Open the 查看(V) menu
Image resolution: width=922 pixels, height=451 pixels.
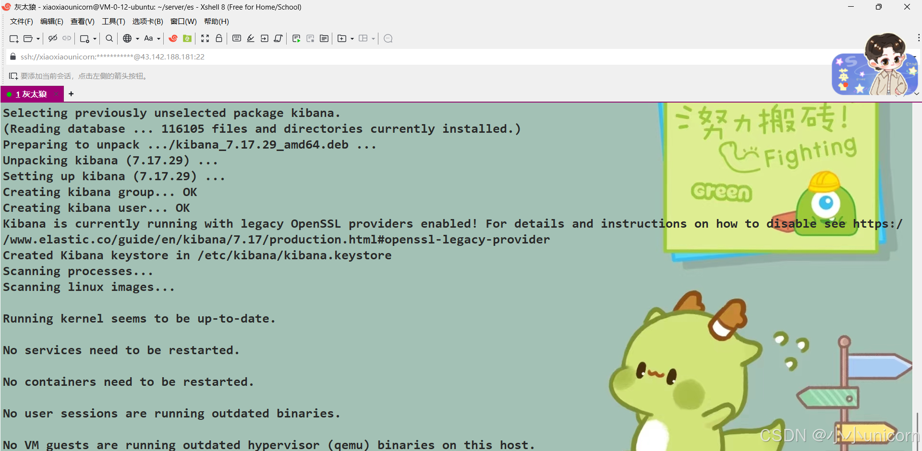pyautogui.click(x=83, y=22)
